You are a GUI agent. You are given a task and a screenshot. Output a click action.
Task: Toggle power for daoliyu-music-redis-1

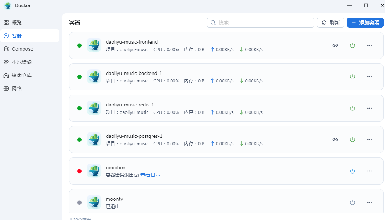tap(352, 108)
